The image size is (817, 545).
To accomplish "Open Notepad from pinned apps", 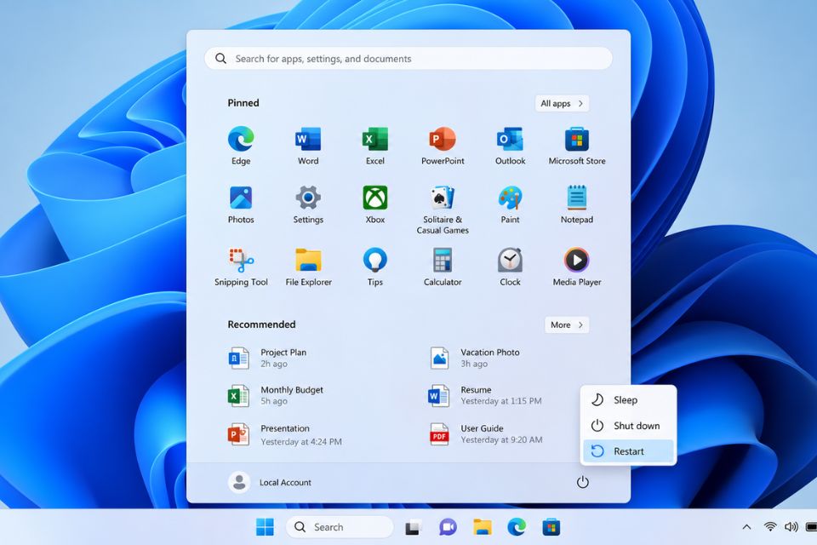I will (x=577, y=204).
